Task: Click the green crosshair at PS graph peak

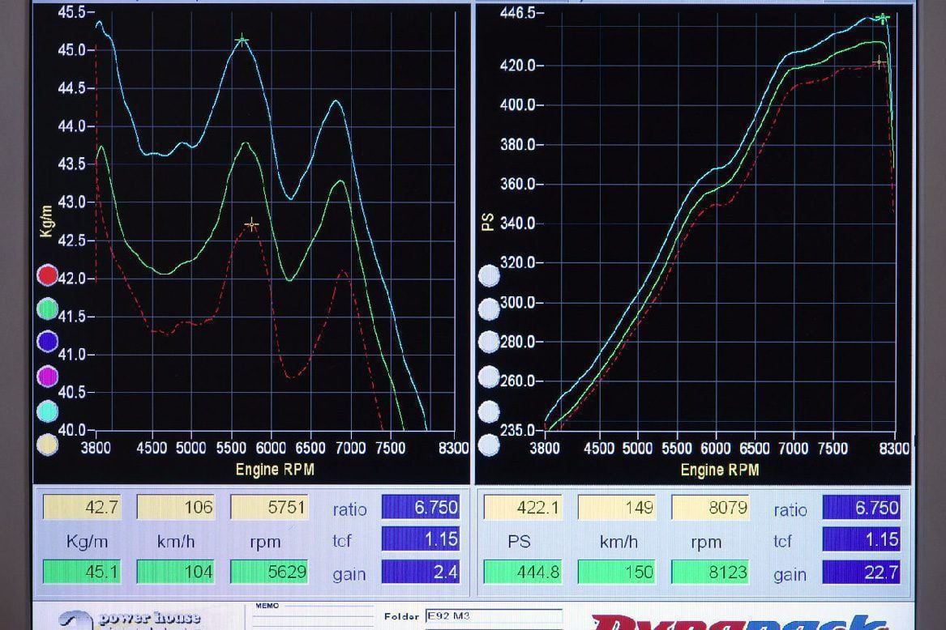Action: coord(882,19)
